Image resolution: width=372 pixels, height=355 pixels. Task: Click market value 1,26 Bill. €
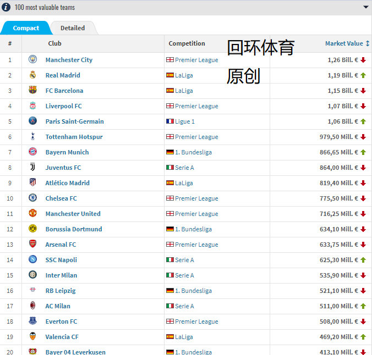click(343, 60)
